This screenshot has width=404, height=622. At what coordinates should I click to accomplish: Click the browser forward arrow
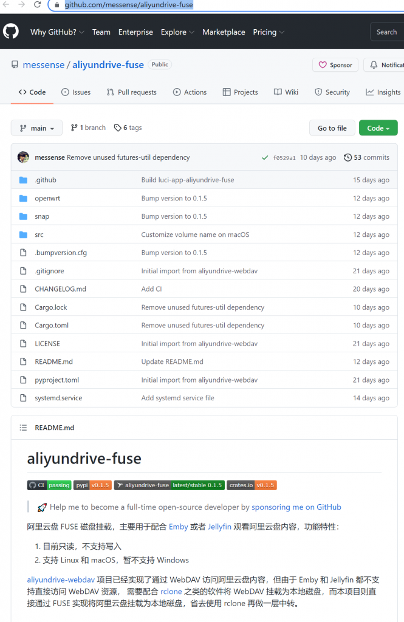pos(21,4)
